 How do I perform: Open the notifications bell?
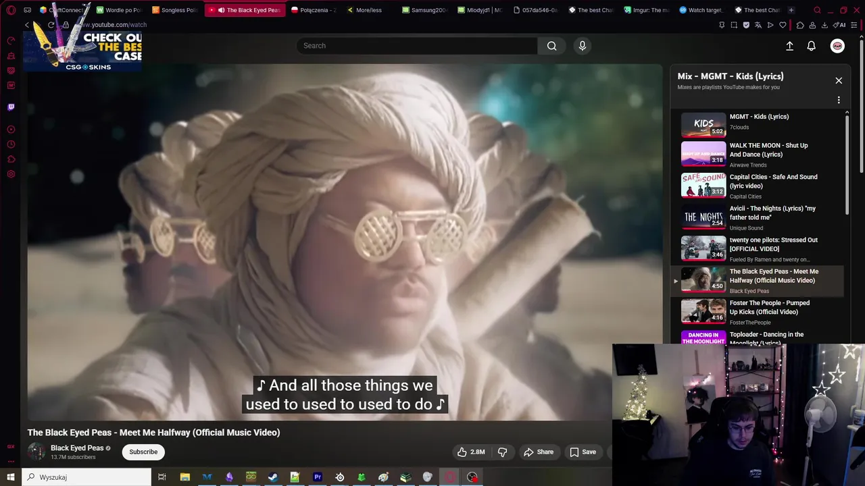point(812,46)
